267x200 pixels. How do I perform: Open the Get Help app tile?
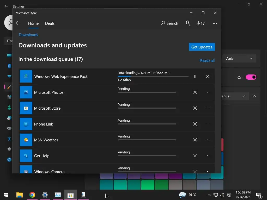click(26, 156)
